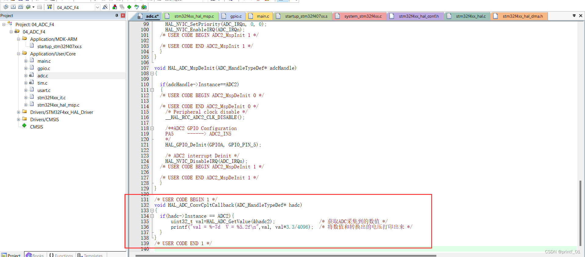Collapse code fold at line 118 comment block
The height and width of the screenshot is (257, 585).
152,128
